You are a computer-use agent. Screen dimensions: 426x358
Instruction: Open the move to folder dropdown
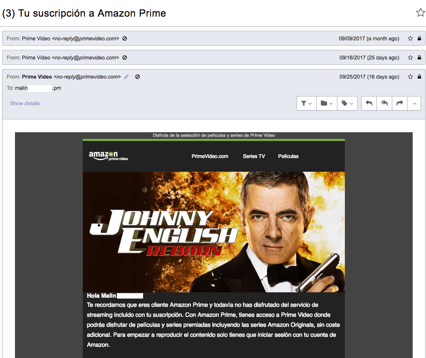point(327,104)
